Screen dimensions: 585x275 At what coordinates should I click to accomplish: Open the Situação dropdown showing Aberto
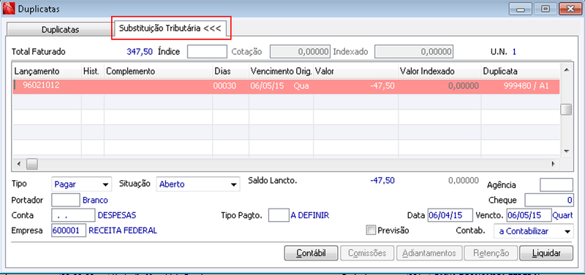coord(197,184)
